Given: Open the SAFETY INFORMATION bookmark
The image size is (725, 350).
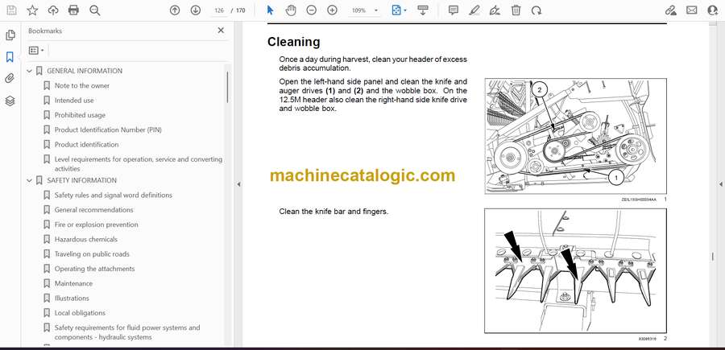Looking at the screenshot, I should click(82, 180).
